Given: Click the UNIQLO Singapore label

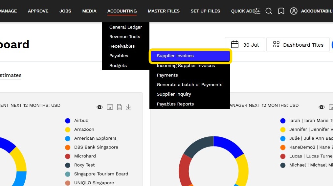Looking at the screenshot, I should pos(94,183).
